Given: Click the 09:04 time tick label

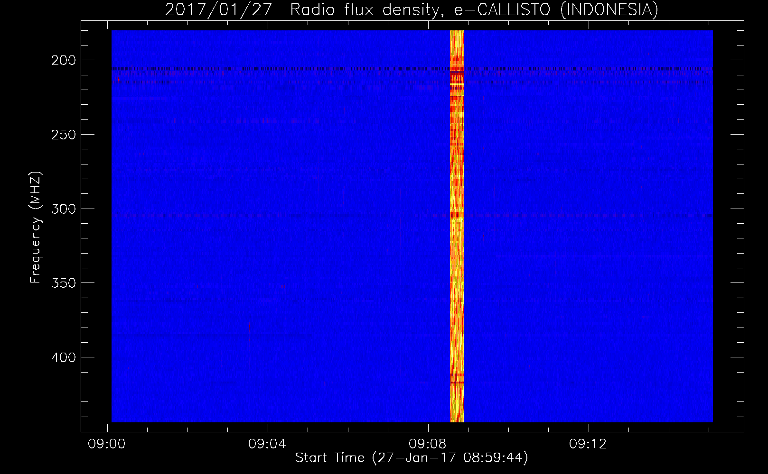Looking at the screenshot, I should (x=267, y=444).
